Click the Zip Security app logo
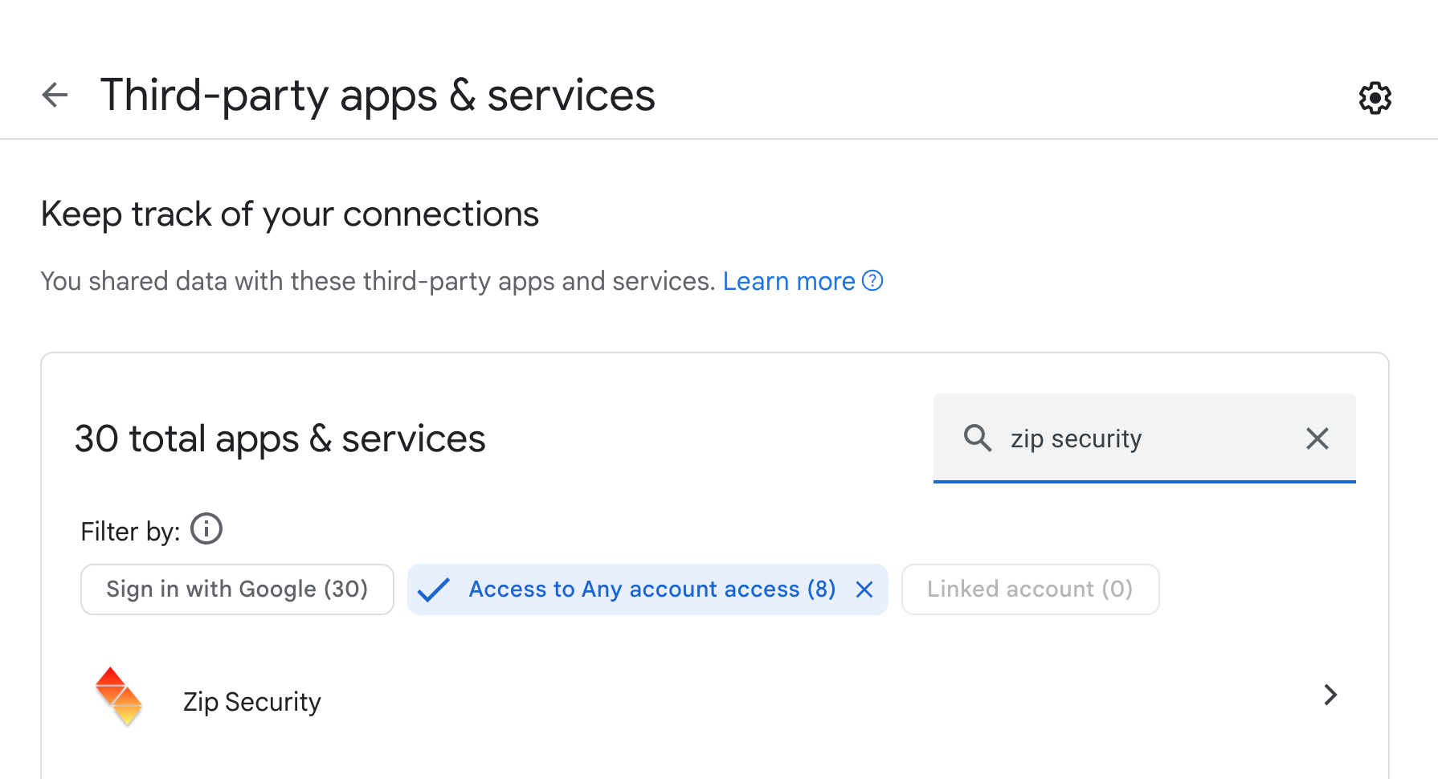1438x779 pixels. 119,696
